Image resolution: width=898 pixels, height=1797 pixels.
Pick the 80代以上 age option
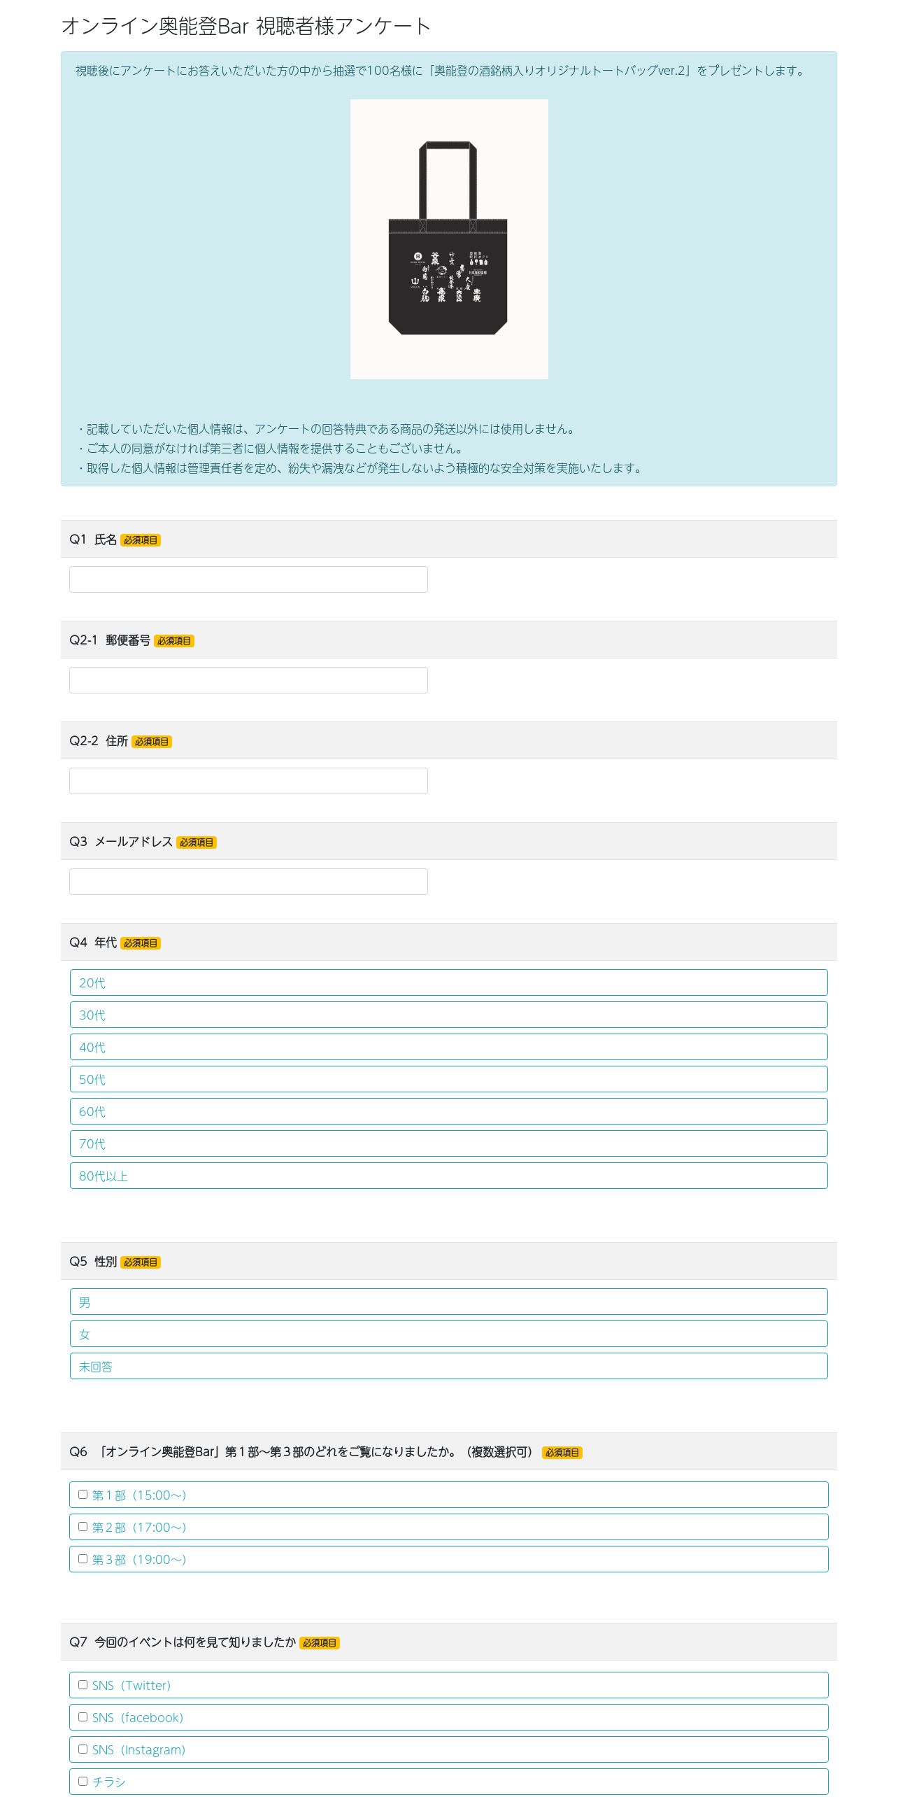tap(449, 1176)
